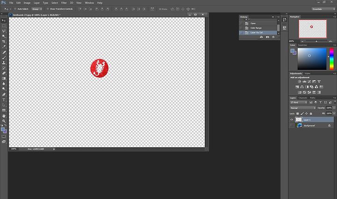Toggle lock transparent pixels
Screen dimensions: 337x199
tap(298, 114)
